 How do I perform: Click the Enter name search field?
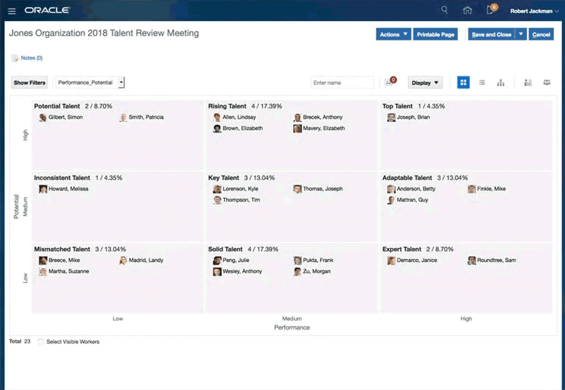coord(342,83)
